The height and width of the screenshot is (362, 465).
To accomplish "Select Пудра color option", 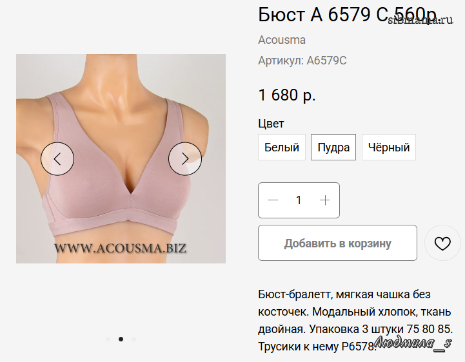I will [x=333, y=148].
